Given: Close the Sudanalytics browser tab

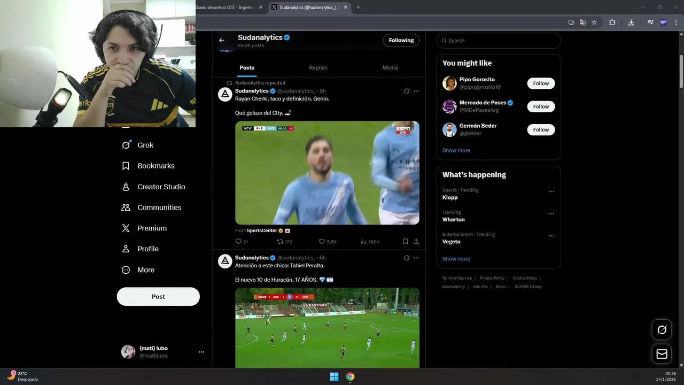Looking at the screenshot, I should coord(345,7).
